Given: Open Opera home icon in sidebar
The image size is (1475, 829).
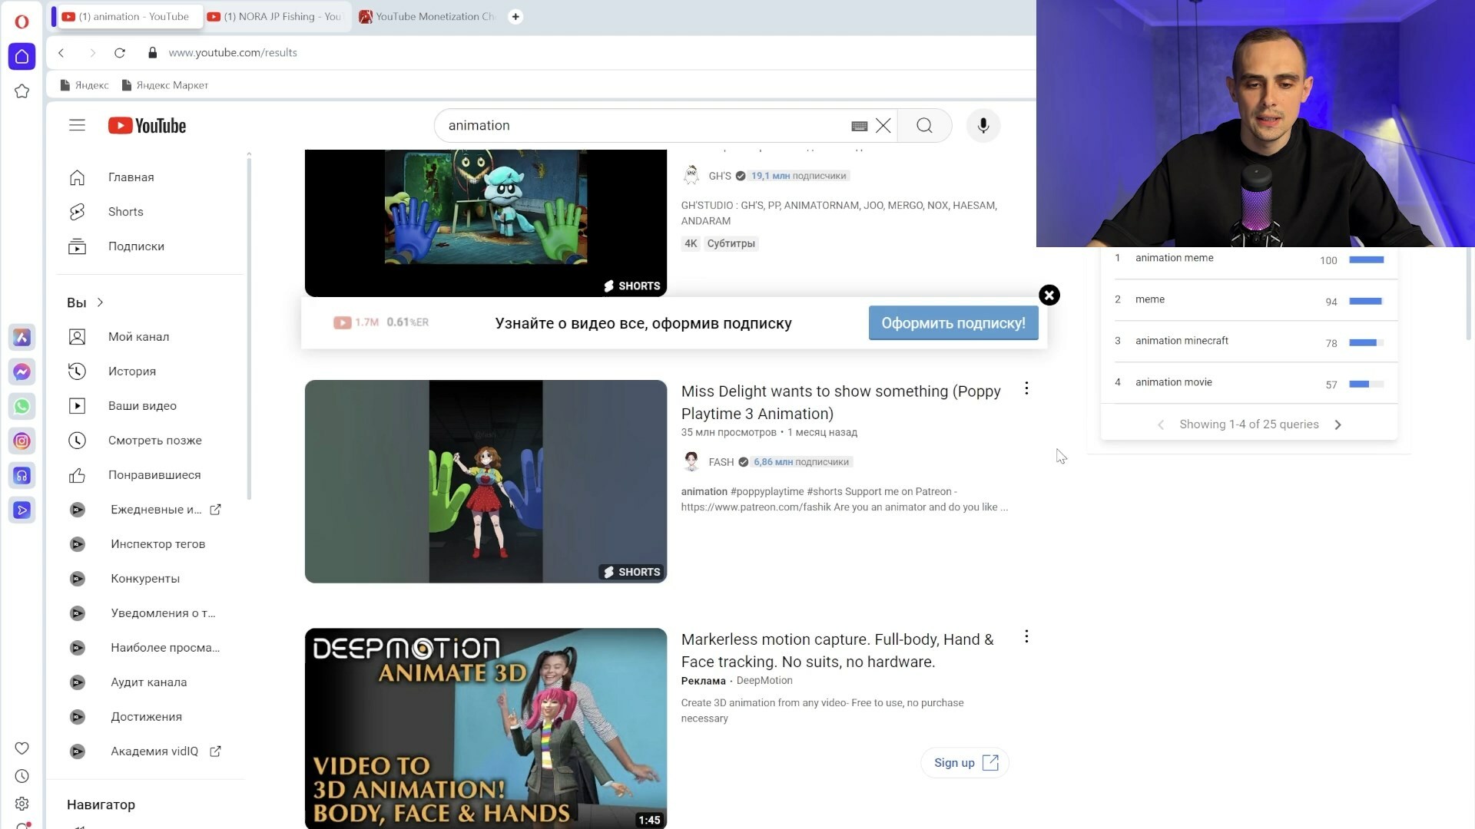Looking at the screenshot, I should click(22, 57).
